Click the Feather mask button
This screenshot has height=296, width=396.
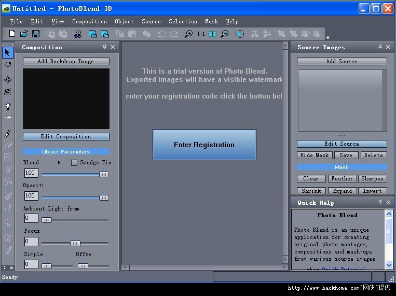tap(342, 178)
